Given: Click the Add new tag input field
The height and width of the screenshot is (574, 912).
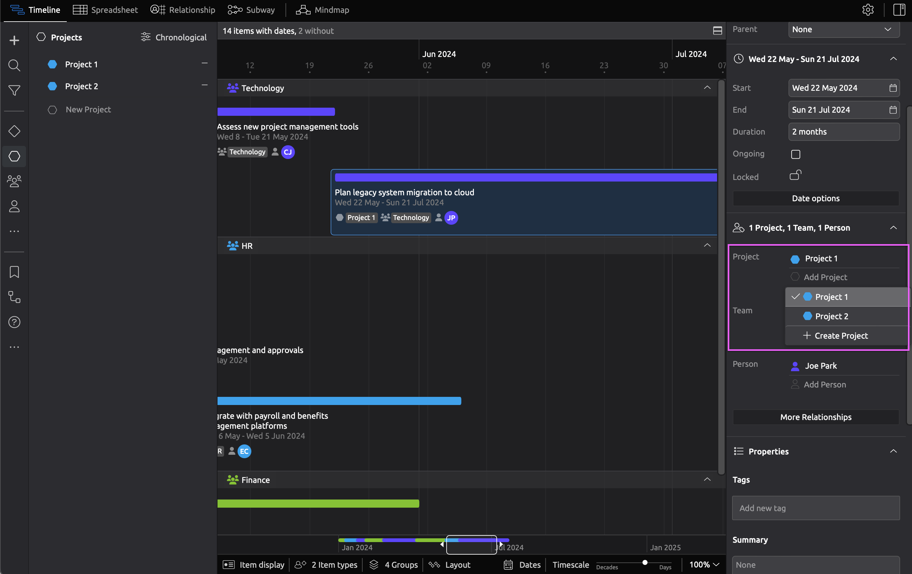Looking at the screenshot, I should (815, 508).
